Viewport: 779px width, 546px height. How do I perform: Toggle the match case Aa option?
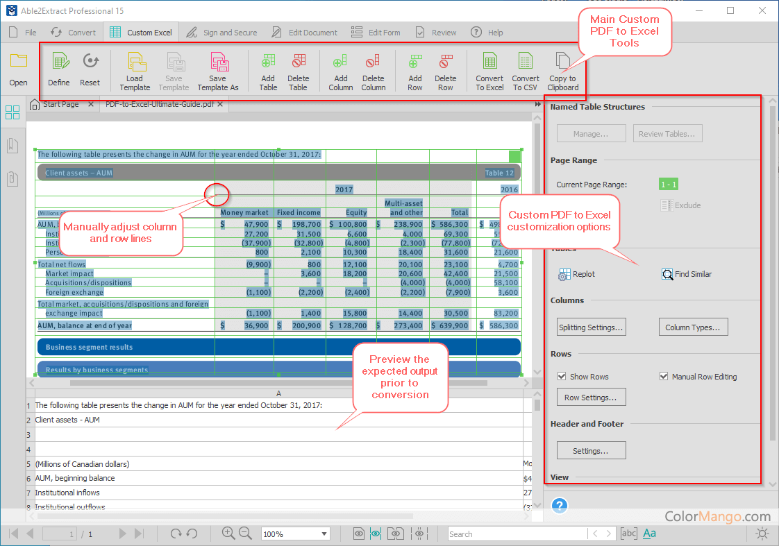[649, 534]
